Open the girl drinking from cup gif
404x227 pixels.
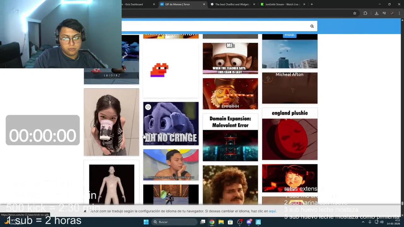click(111, 122)
